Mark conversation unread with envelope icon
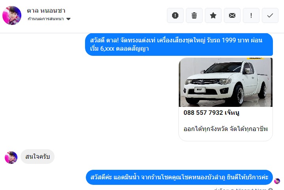Screen dimensions: 284x190 [x=232, y=15]
